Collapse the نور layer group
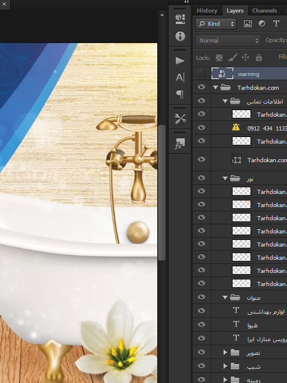The height and width of the screenshot is (383, 287). coord(225,178)
